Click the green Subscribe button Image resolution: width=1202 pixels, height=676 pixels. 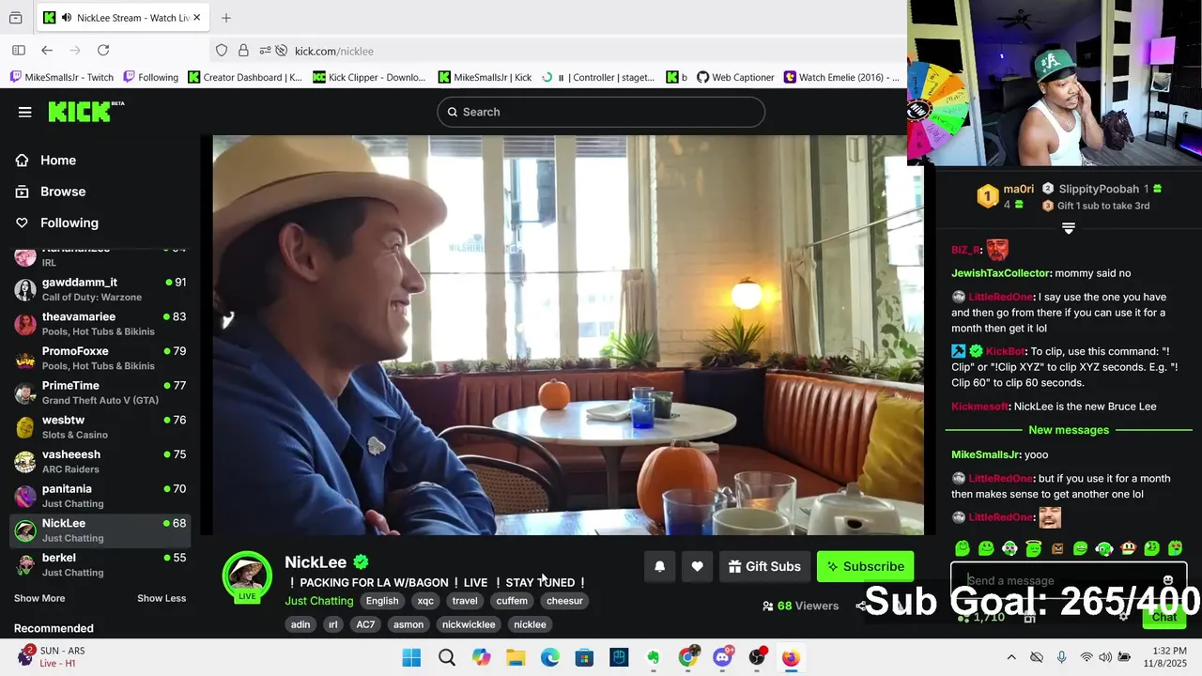[865, 566]
